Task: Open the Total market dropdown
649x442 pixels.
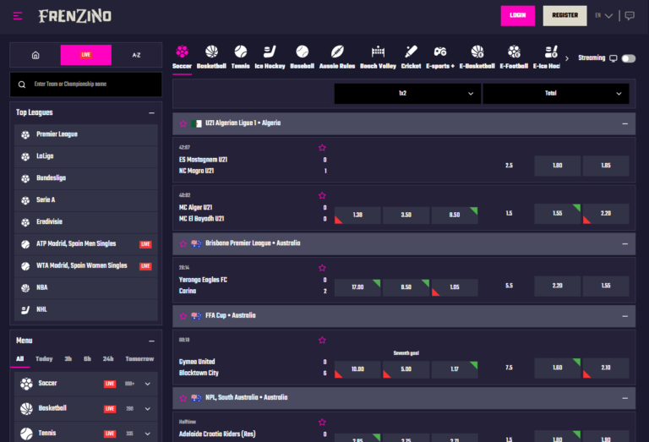Action: click(555, 94)
